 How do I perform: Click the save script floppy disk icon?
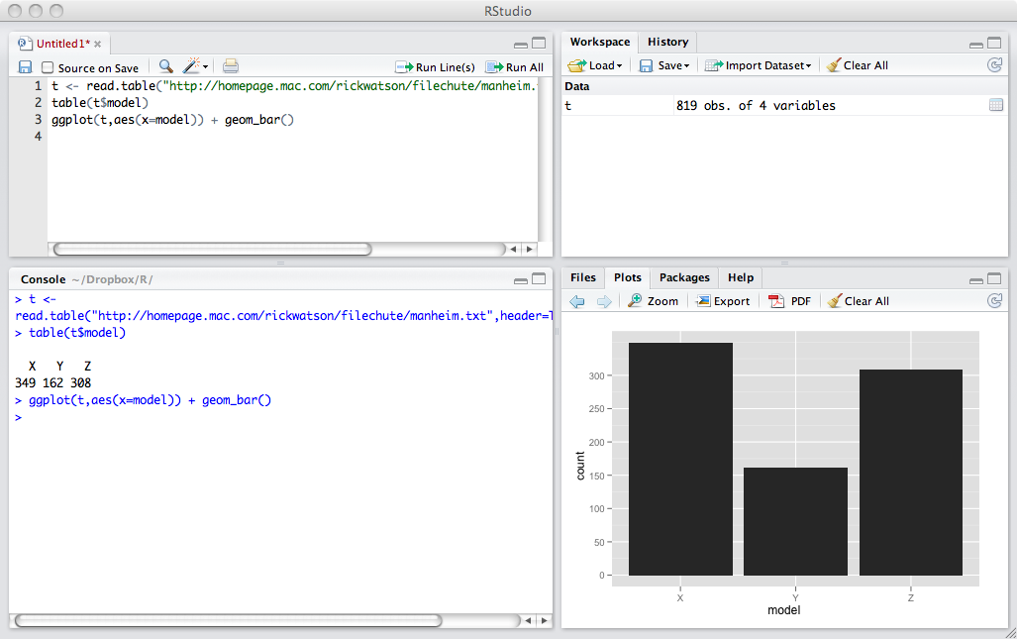point(25,67)
